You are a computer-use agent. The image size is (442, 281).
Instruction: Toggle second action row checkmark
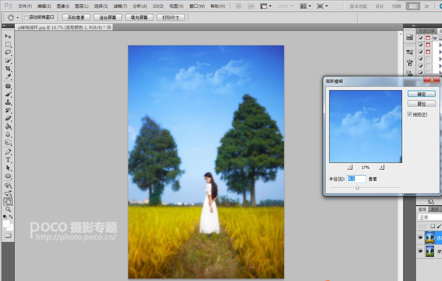pyautogui.click(x=421, y=45)
